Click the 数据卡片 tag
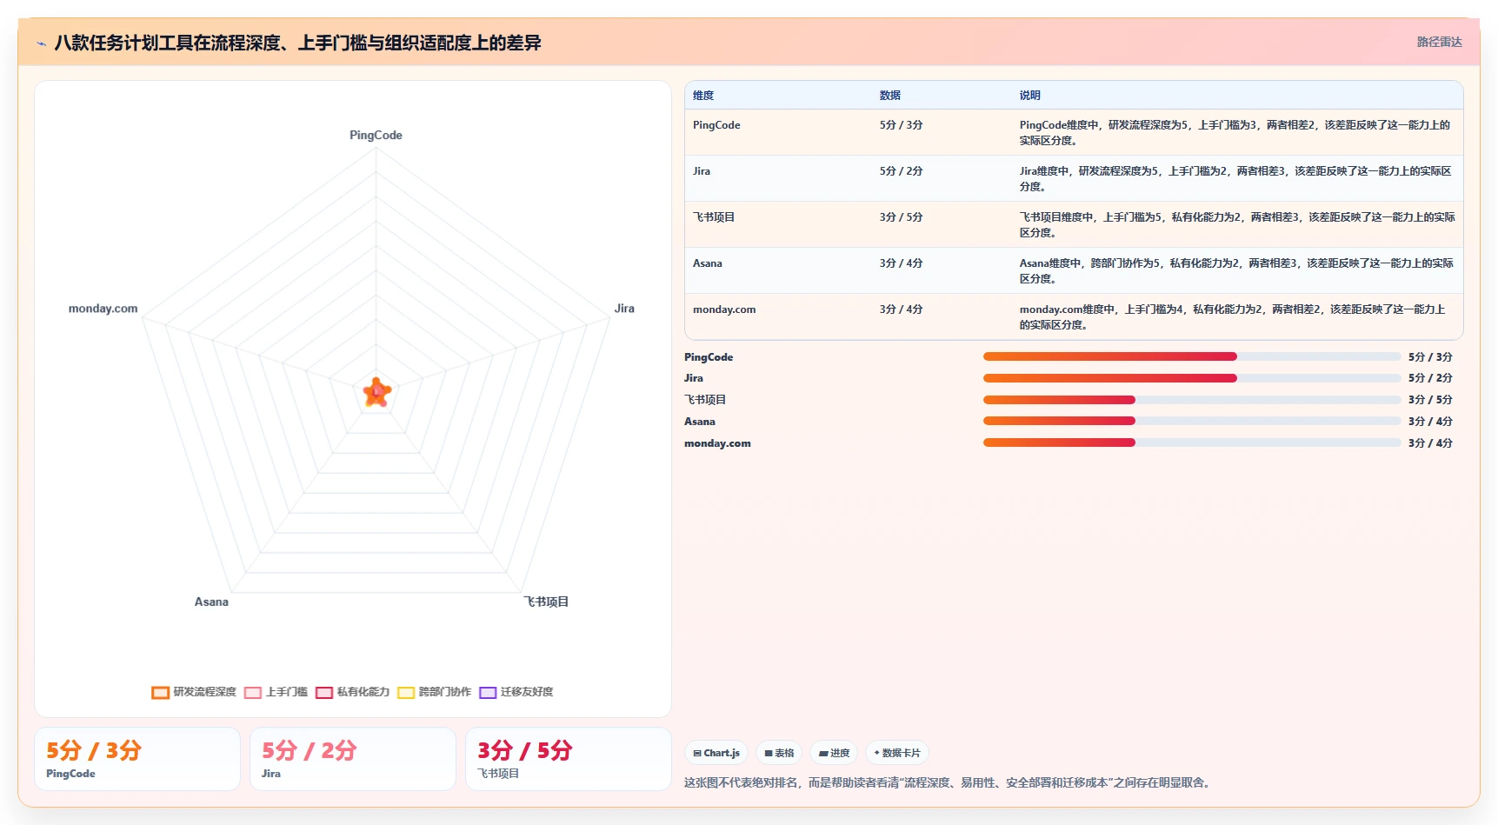The image size is (1498, 825). click(897, 753)
